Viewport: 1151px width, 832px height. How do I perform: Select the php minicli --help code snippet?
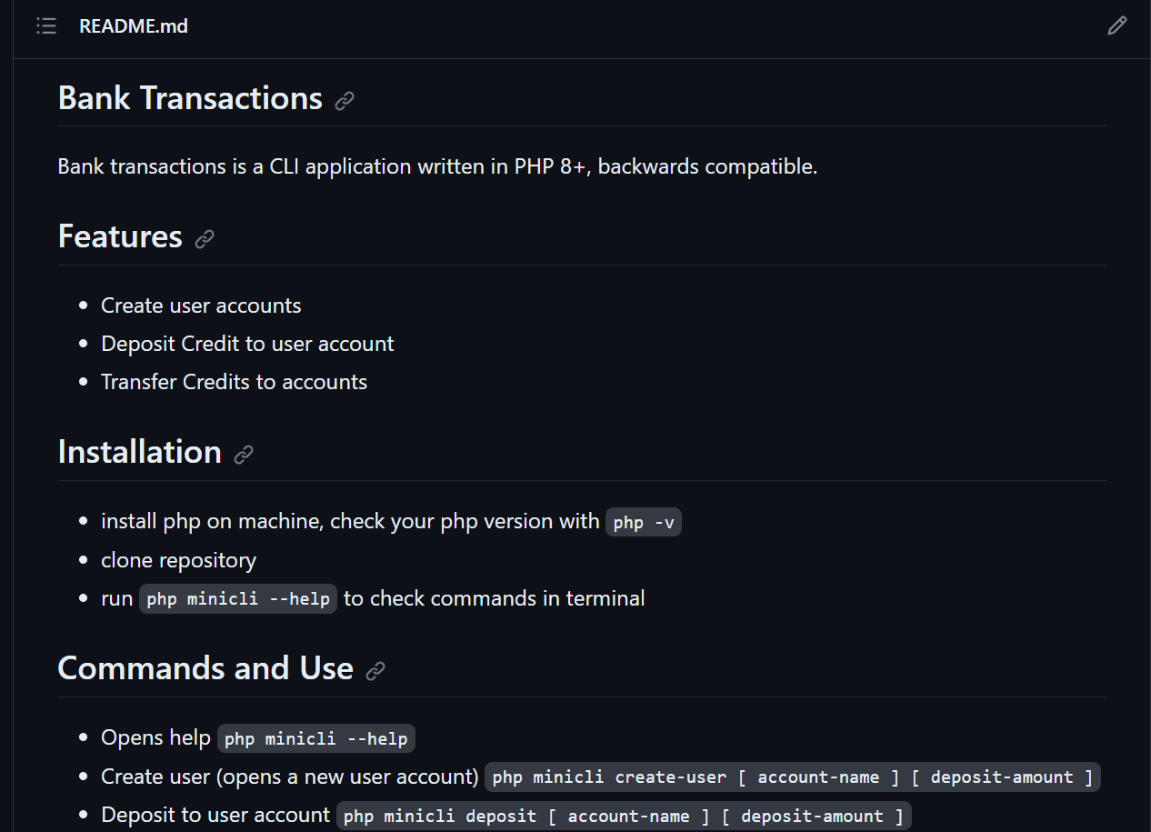click(237, 597)
